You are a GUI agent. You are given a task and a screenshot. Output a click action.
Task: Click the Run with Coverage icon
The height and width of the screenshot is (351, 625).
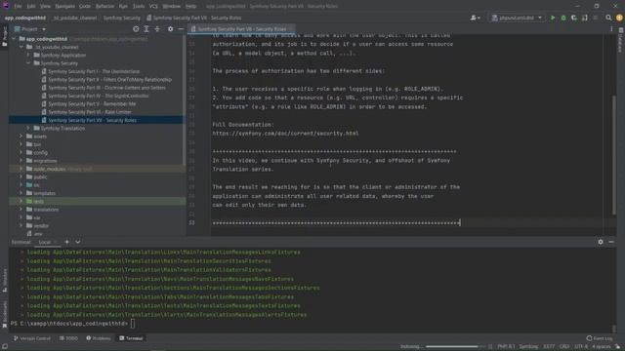pos(574,18)
